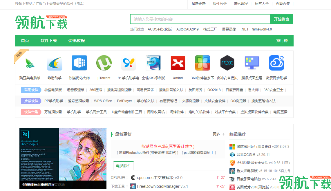Click the CPU相关 category label

coord(118,178)
